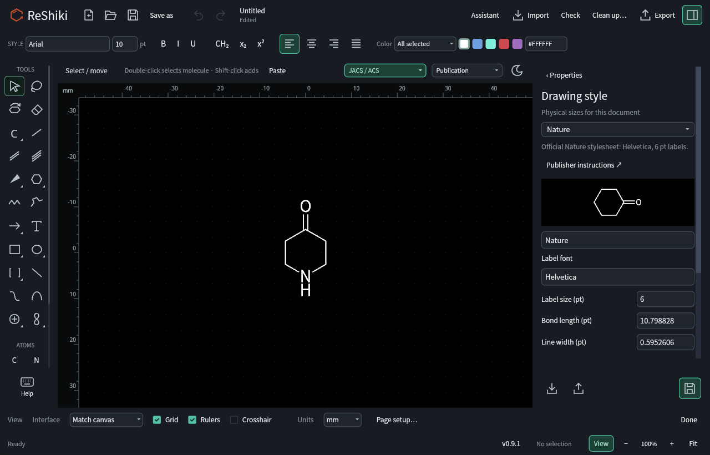The image size is (710, 455).
Task: Open Clean up… menu
Action: tap(610, 15)
